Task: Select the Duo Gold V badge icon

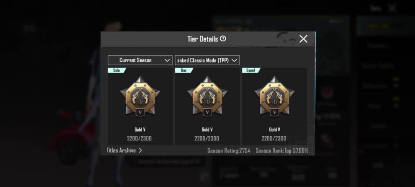Action: point(207,96)
